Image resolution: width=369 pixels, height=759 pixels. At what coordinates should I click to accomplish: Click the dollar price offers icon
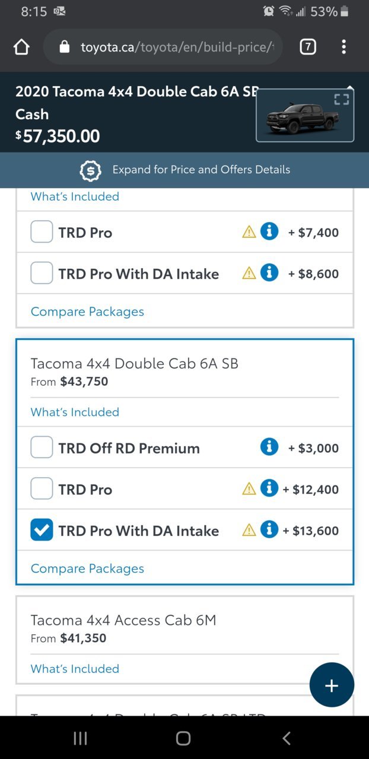pyautogui.click(x=91, y=170)
